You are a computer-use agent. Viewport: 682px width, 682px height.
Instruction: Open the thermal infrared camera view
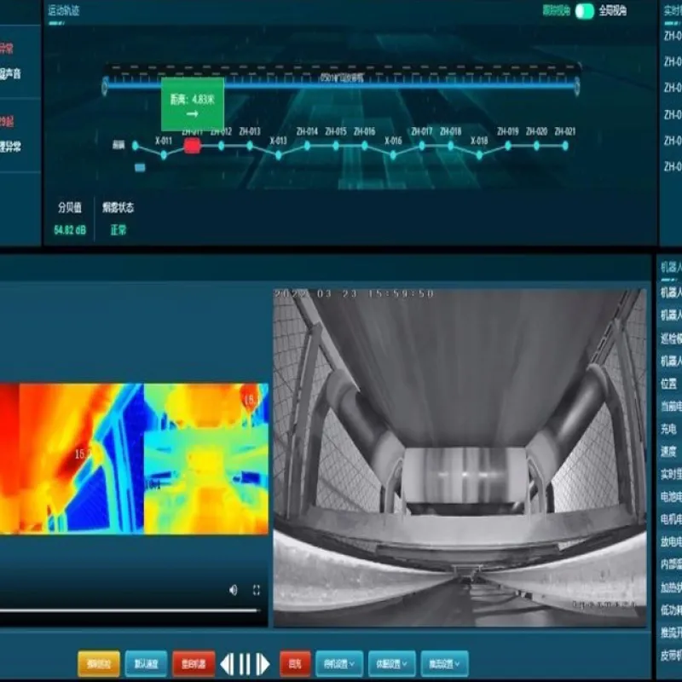pyautogui.click(x=134, y=459)
